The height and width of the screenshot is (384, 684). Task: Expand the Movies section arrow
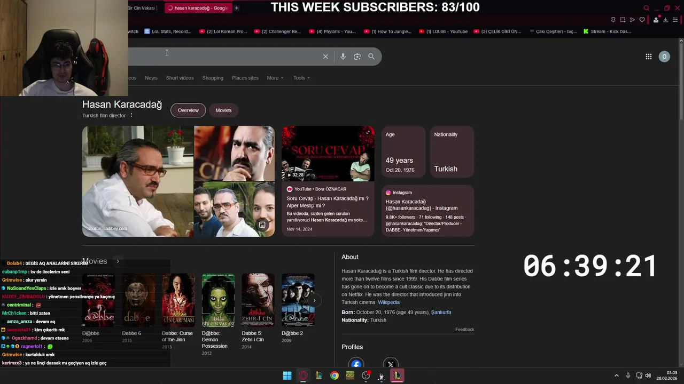click(118, 261)
